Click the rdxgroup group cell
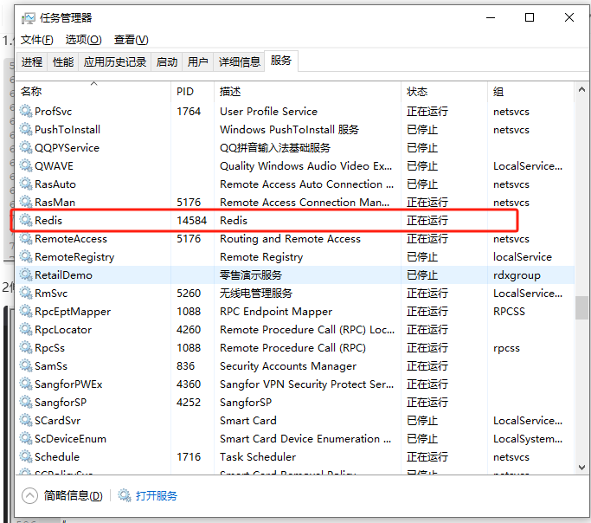 tap(517, 275)
